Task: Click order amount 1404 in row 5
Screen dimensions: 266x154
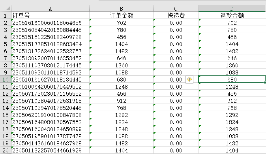Action: pos(121,44)
